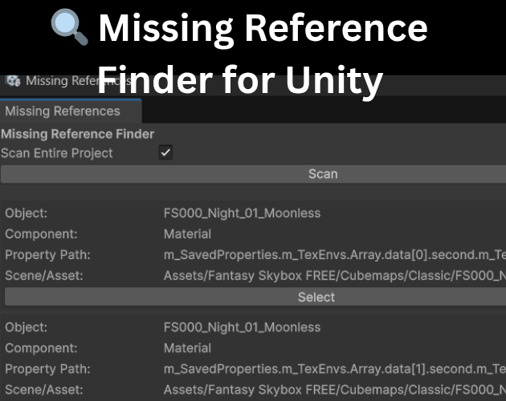
Task: Click the banner title Missing Reference Finder
Action: [262, 30]
